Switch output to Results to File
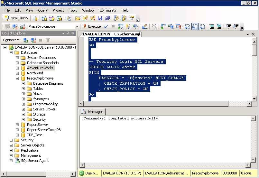 tap(202, 26)
